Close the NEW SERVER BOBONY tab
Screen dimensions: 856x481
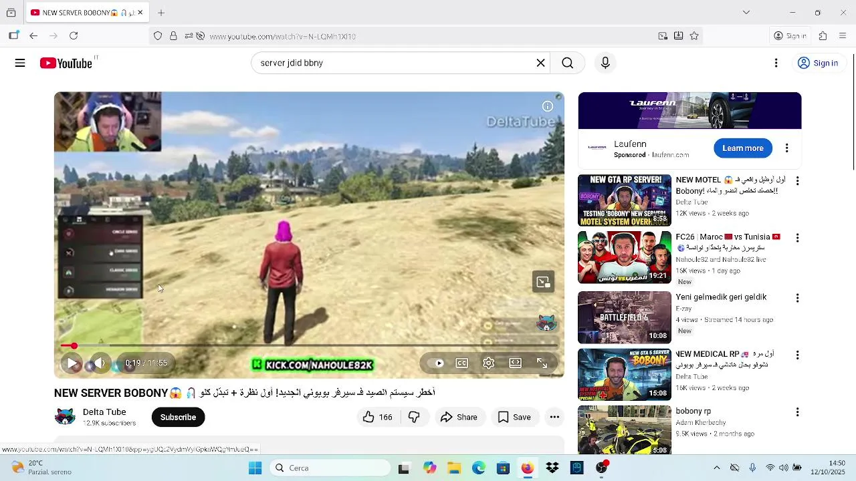click(x=140, y=12)
